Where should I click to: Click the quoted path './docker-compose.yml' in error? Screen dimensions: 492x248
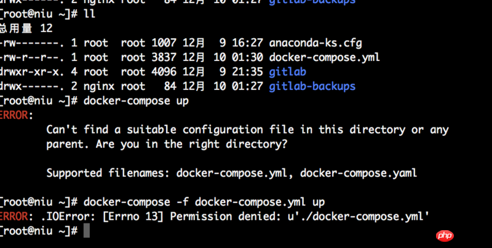click(x=362, y=216)
